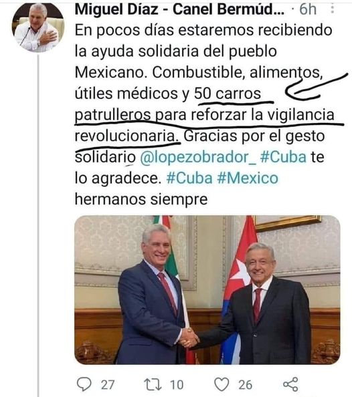Click the reply count 27
Viewport: 352px width, 397px height.
(x=108, y=384)
